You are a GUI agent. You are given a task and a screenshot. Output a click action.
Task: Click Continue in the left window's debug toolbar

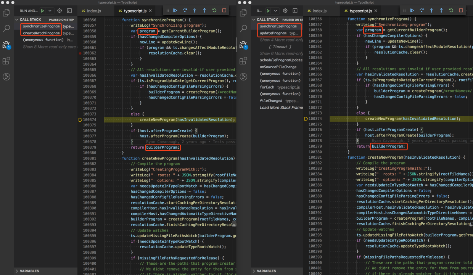tap(175, 11)
